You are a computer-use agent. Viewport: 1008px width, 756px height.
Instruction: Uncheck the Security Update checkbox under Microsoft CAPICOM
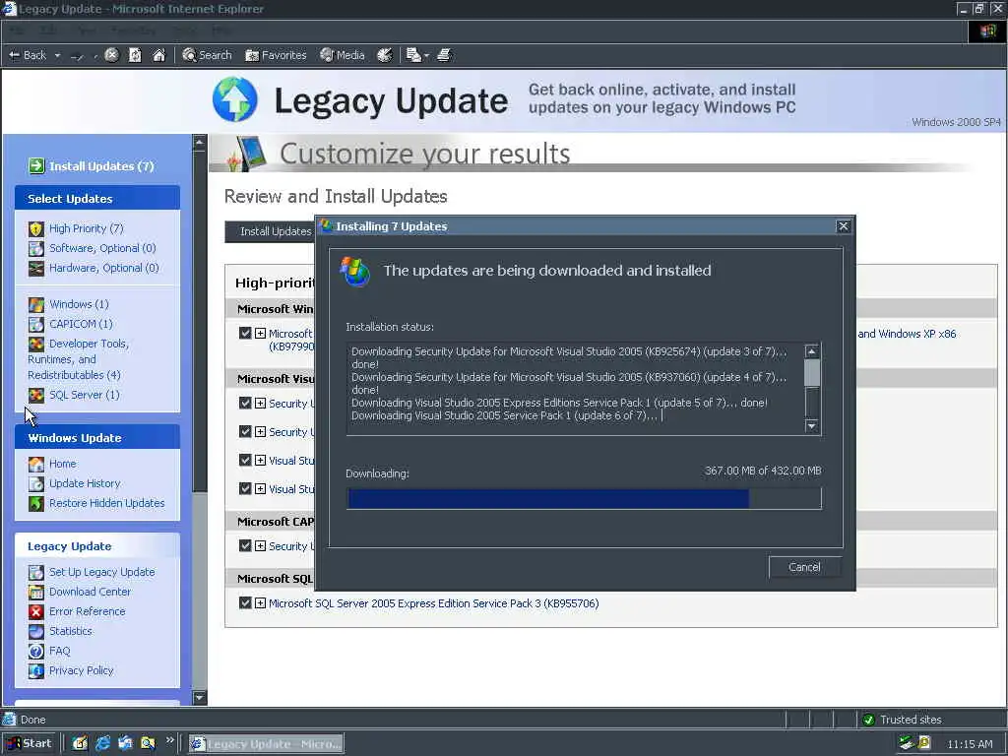pos(245,545)
